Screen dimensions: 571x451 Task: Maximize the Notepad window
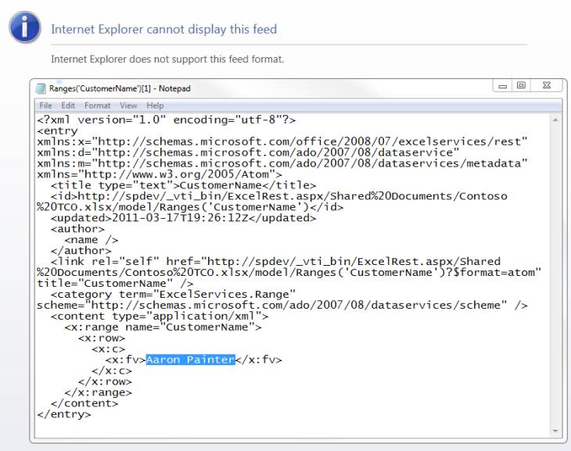tap(521, 85)
